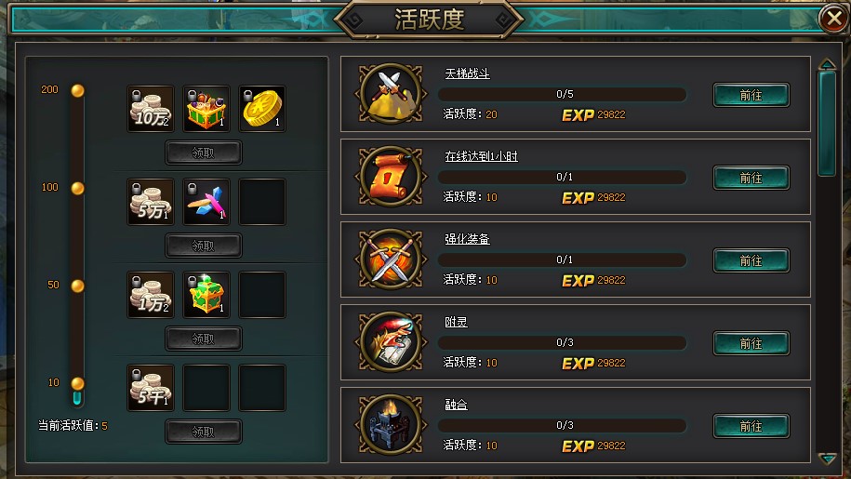Click the scrollbar down arrow
The image size is (851, 479).
[828, 459]
